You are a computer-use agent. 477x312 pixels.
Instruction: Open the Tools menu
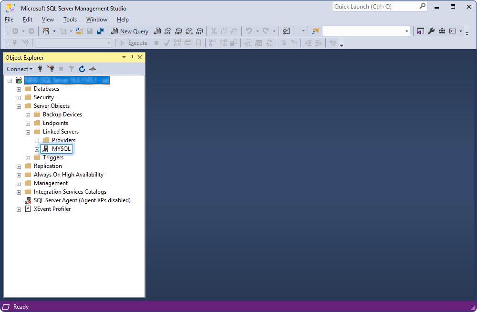click(x=70, y=20)
